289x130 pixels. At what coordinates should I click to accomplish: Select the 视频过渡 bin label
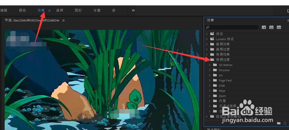coord(223,60)
